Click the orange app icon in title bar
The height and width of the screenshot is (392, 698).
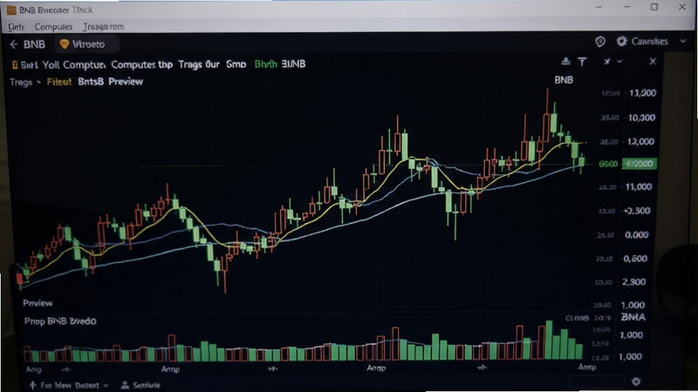tap(11, 10)
